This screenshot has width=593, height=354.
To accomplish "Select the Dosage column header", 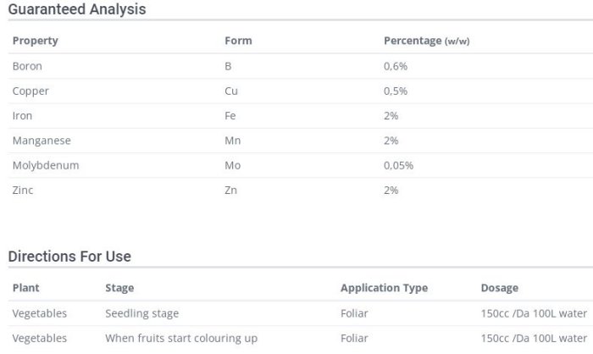I will pyautogui.click(x=500, y=288).
